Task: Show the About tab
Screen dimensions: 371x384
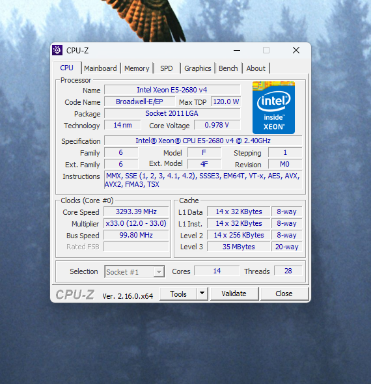Action: [256, 68]
